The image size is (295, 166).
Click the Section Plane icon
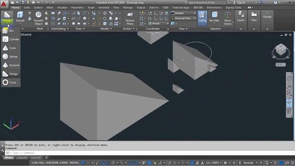coord(130,15)
